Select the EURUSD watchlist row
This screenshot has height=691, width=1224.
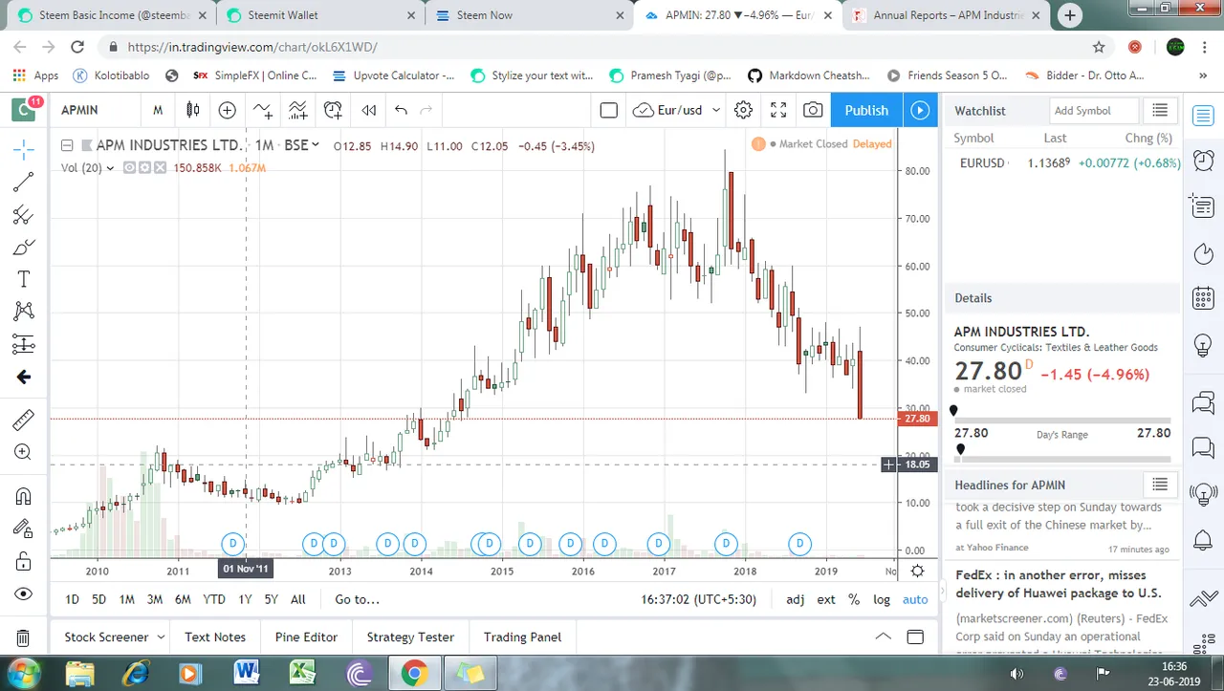[1063, 163]
